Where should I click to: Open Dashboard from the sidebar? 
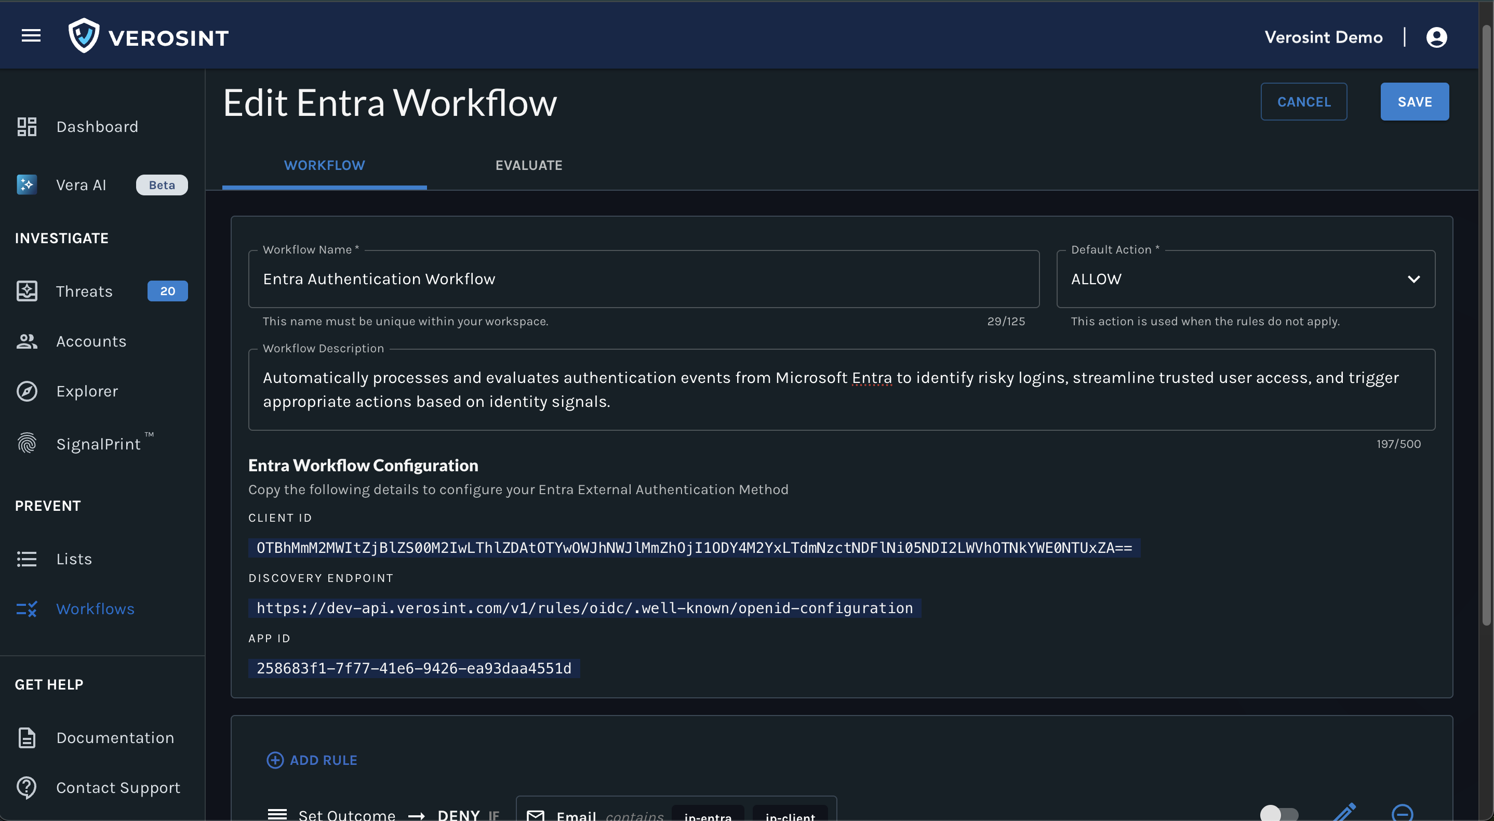point(97,126)
